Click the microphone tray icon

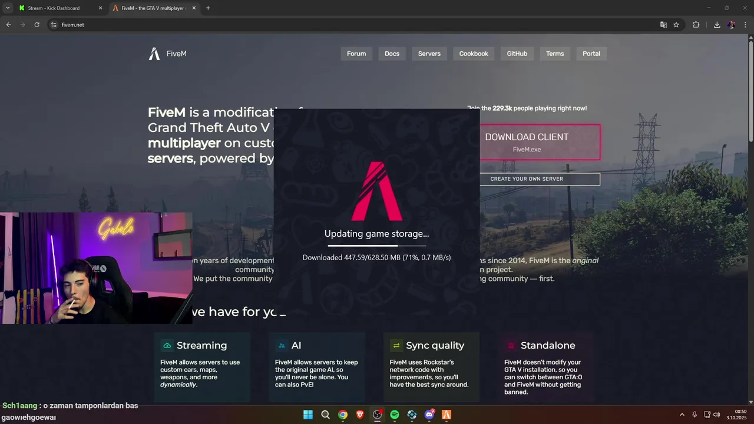(x=695, y=415)
